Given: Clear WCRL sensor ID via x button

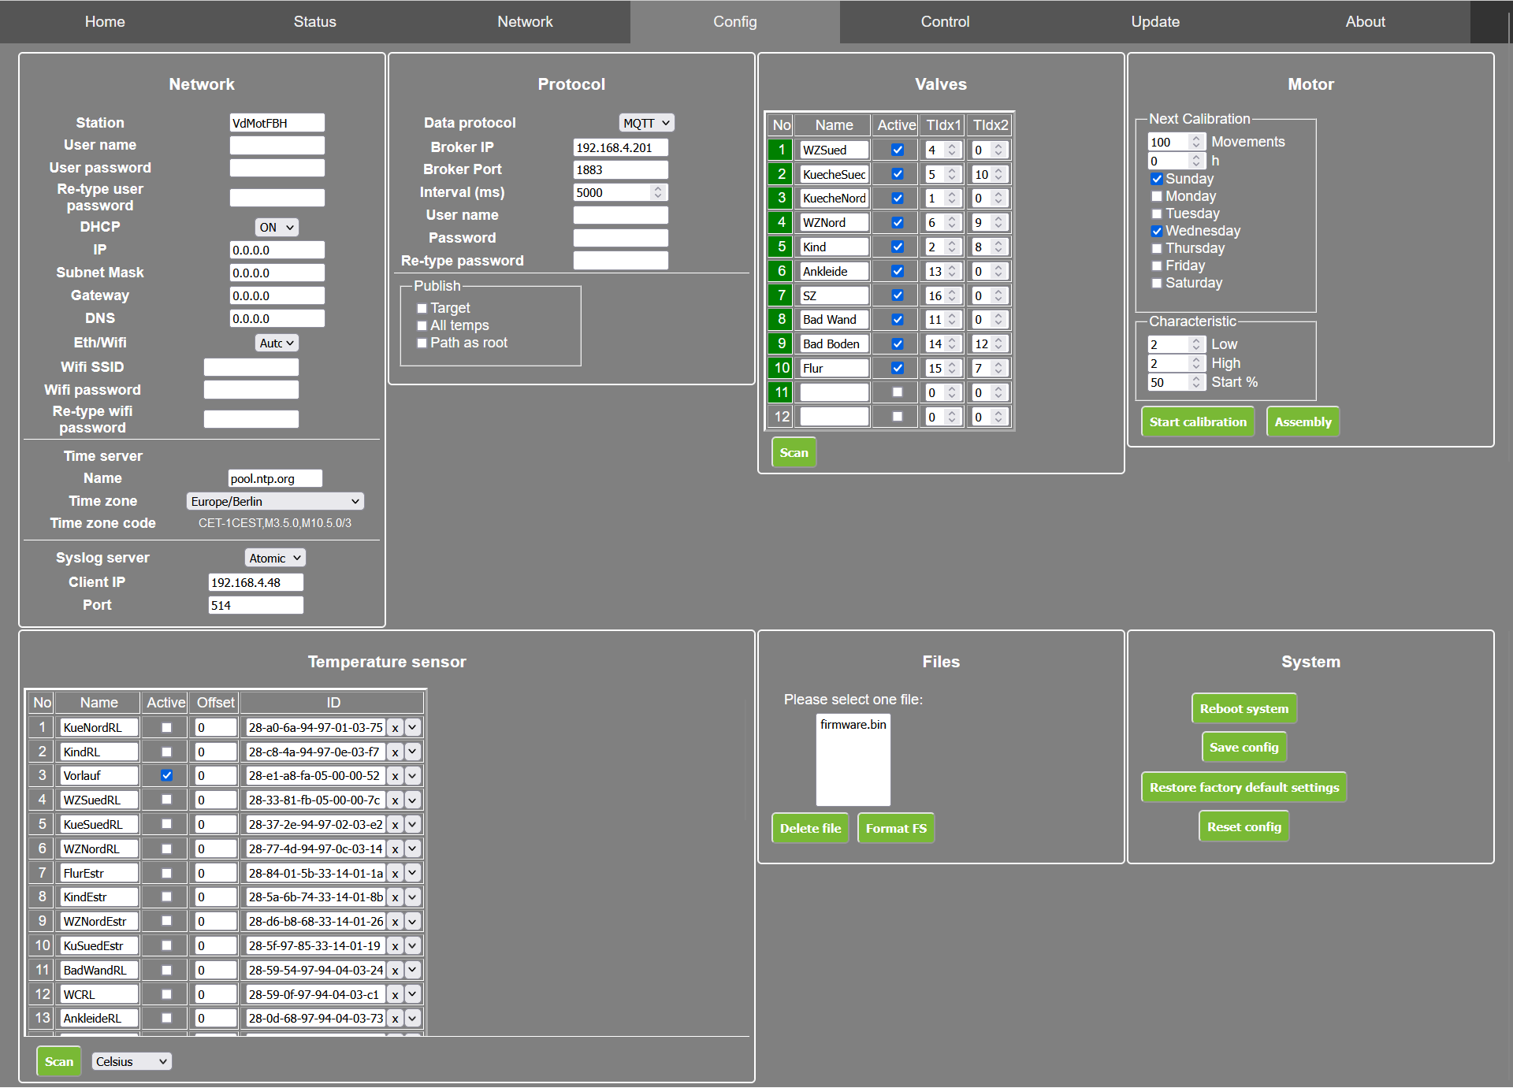Looking at the screenshot, I should (396, 995).
